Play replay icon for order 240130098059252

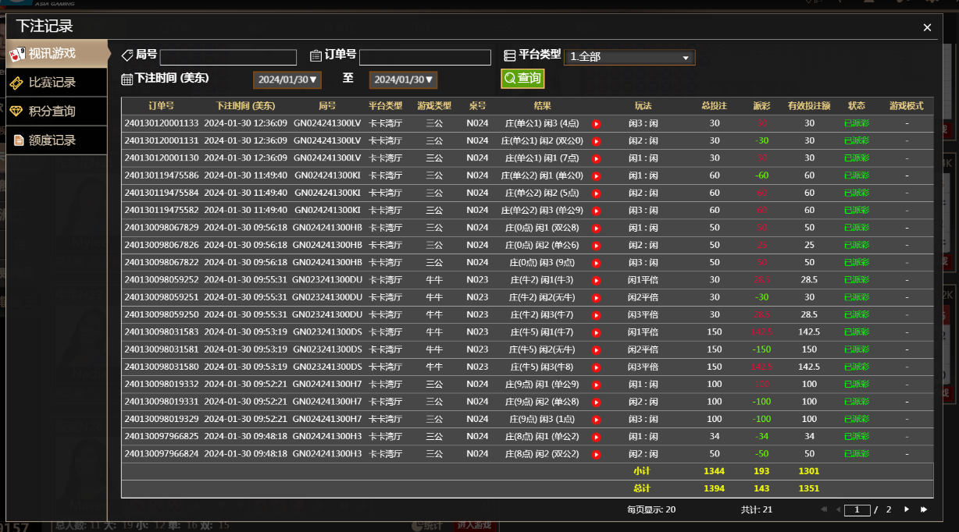(596, 281)
